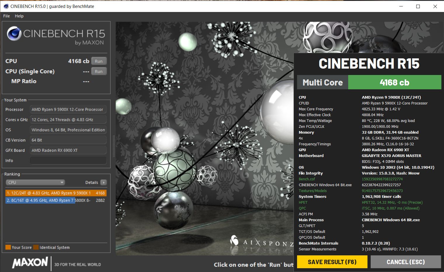Click the 4168 cb CPU score value
The width and height of the screenshot is (444, 272).
pos(79,61)
